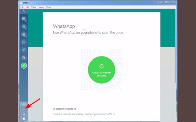Click the plus icon to add an application
Image resolution: width=196 pixels, height=122 pixels.
24,109
